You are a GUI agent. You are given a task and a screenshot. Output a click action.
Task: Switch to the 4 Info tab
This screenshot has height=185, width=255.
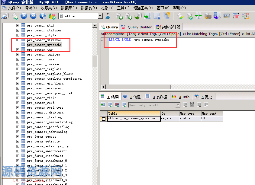pos(181,97)
